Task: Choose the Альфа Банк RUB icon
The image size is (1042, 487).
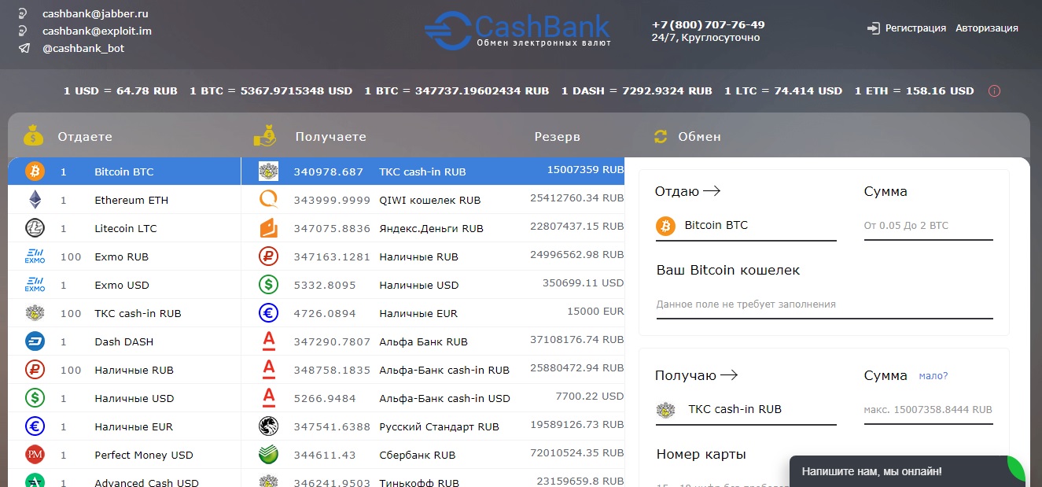Action: (x=269, y=341)
